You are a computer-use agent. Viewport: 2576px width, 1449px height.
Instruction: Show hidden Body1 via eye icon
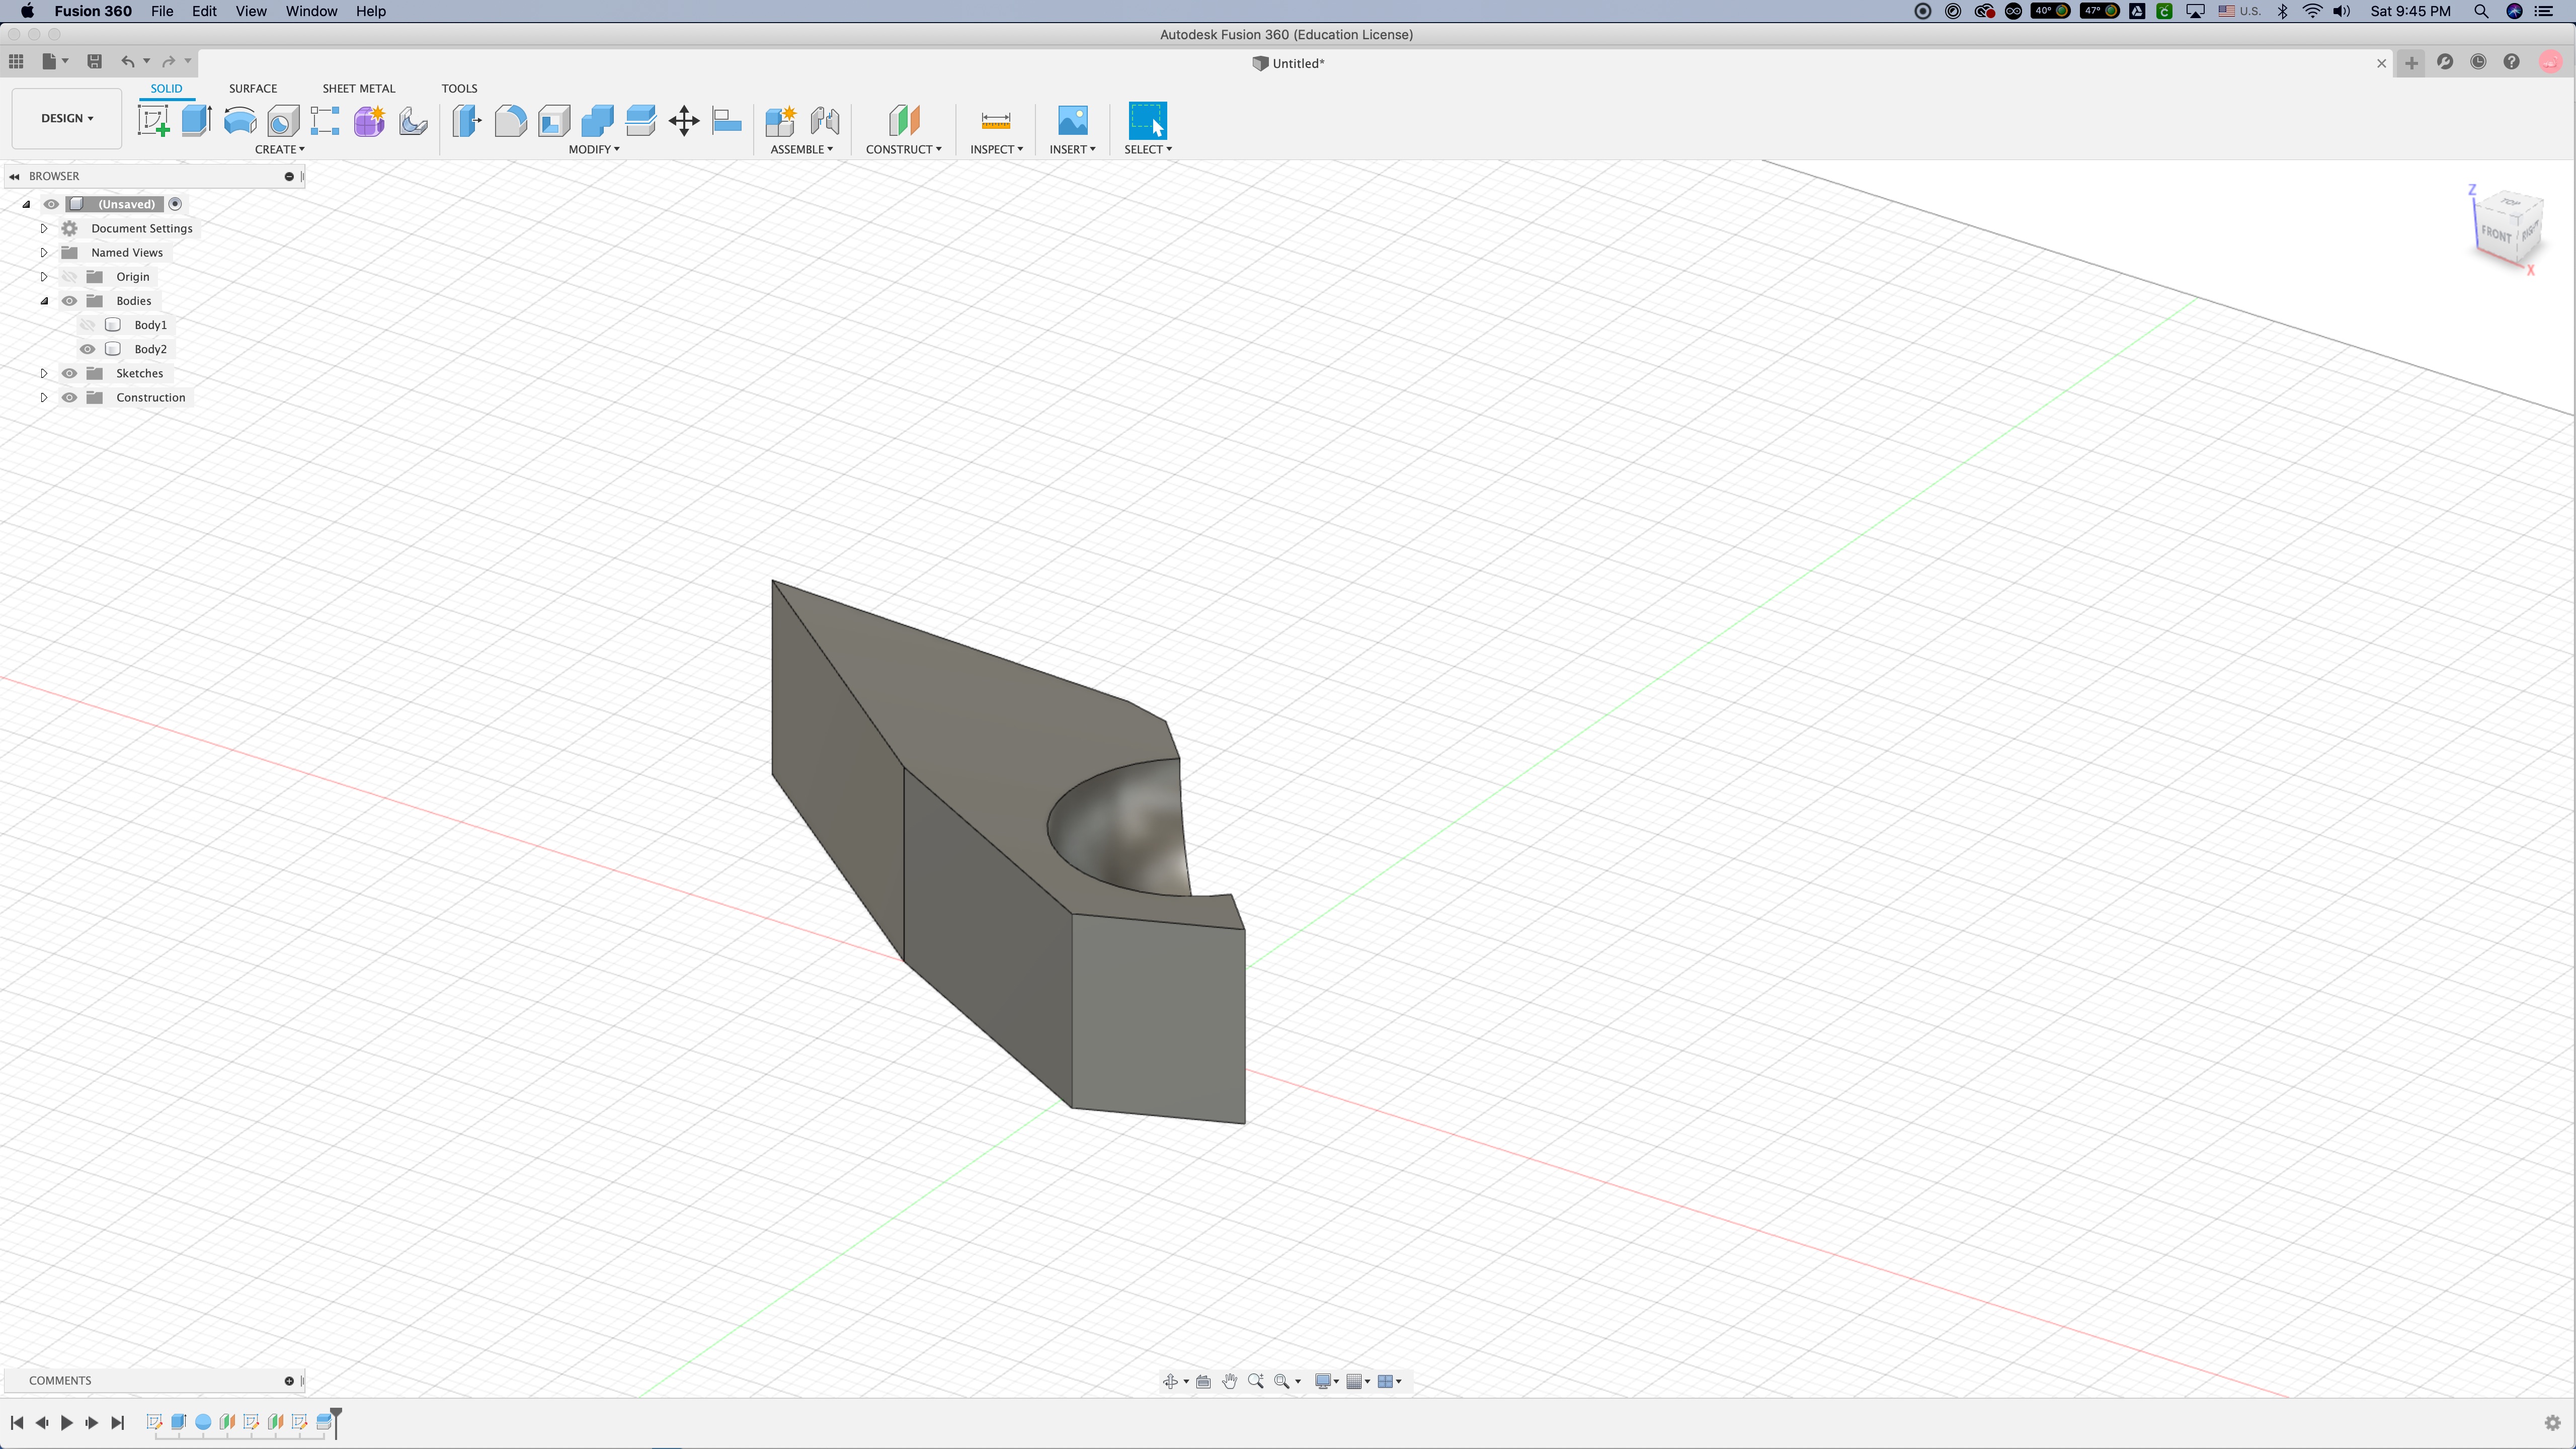pos(88,325)
